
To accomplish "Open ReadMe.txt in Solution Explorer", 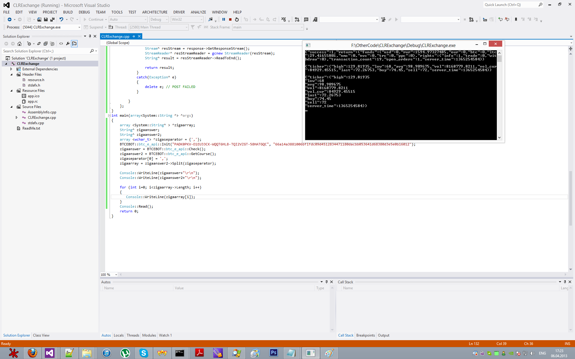I will point(31,128).
